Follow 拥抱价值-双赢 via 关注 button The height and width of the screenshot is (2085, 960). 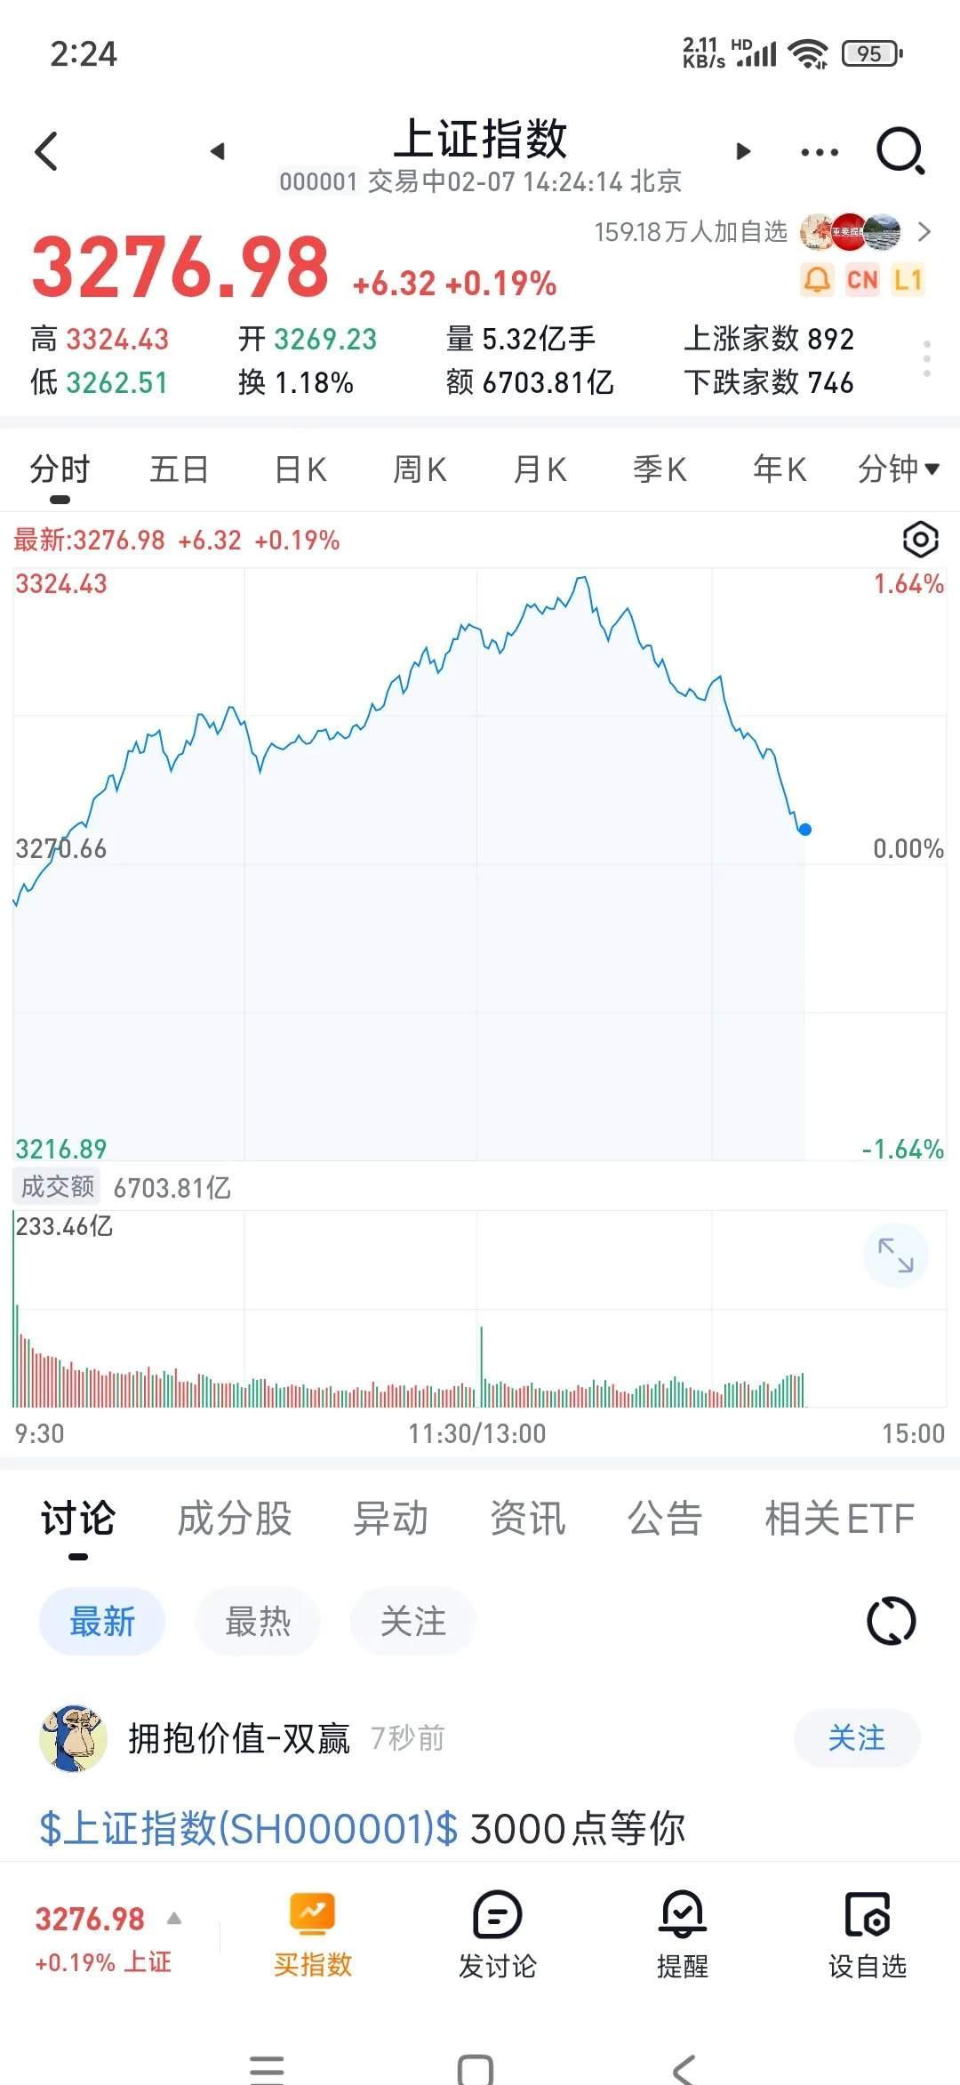click(856, 1738)
